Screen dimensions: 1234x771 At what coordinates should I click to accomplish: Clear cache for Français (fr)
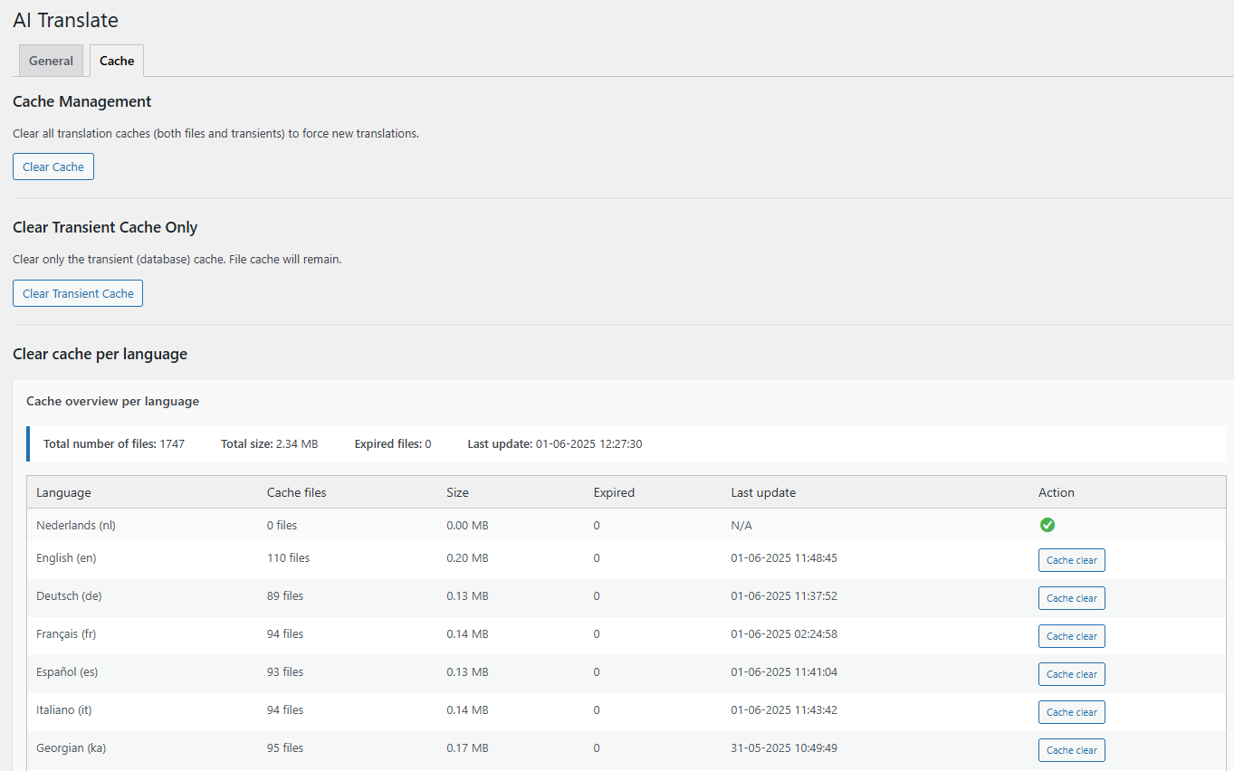(1072, 636)
